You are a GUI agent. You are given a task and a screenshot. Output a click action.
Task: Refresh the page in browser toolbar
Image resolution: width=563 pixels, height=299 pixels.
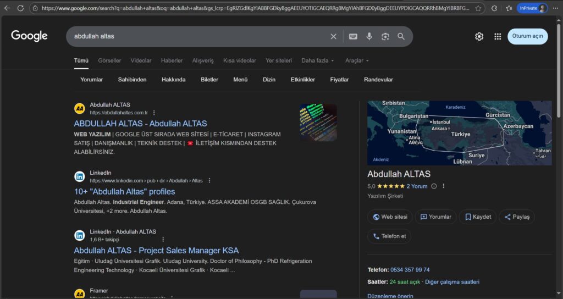[x=20, y=8]
